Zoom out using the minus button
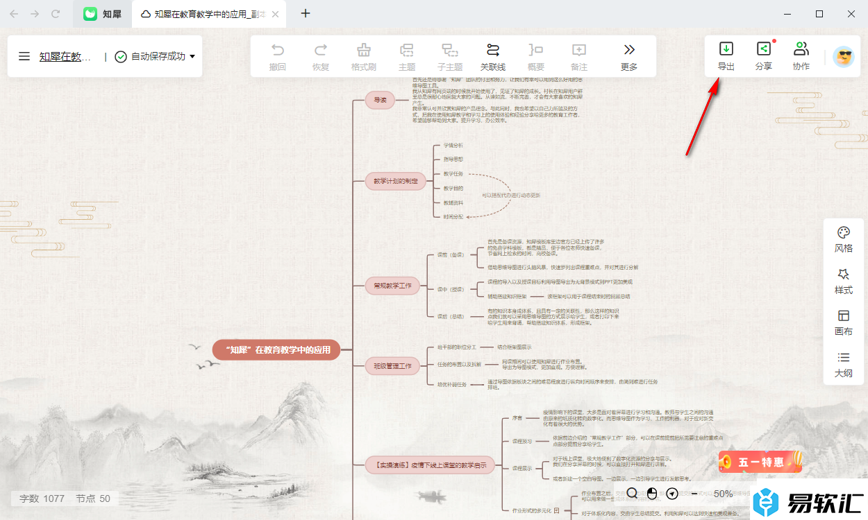Screen dimensions: 868x520 pos(694,494)
